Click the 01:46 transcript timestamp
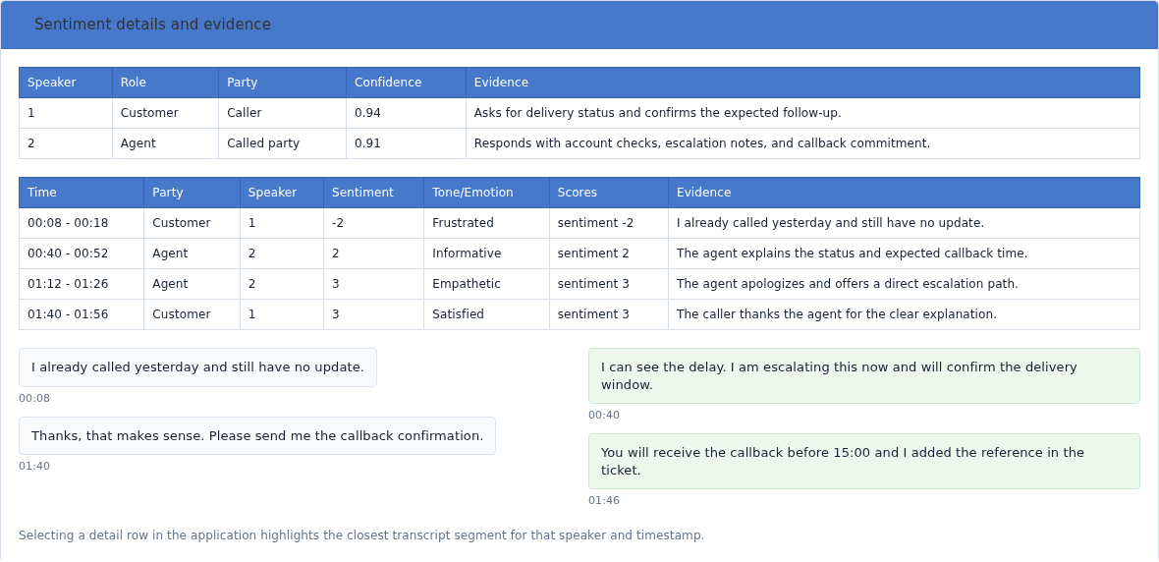 (604, 501)
